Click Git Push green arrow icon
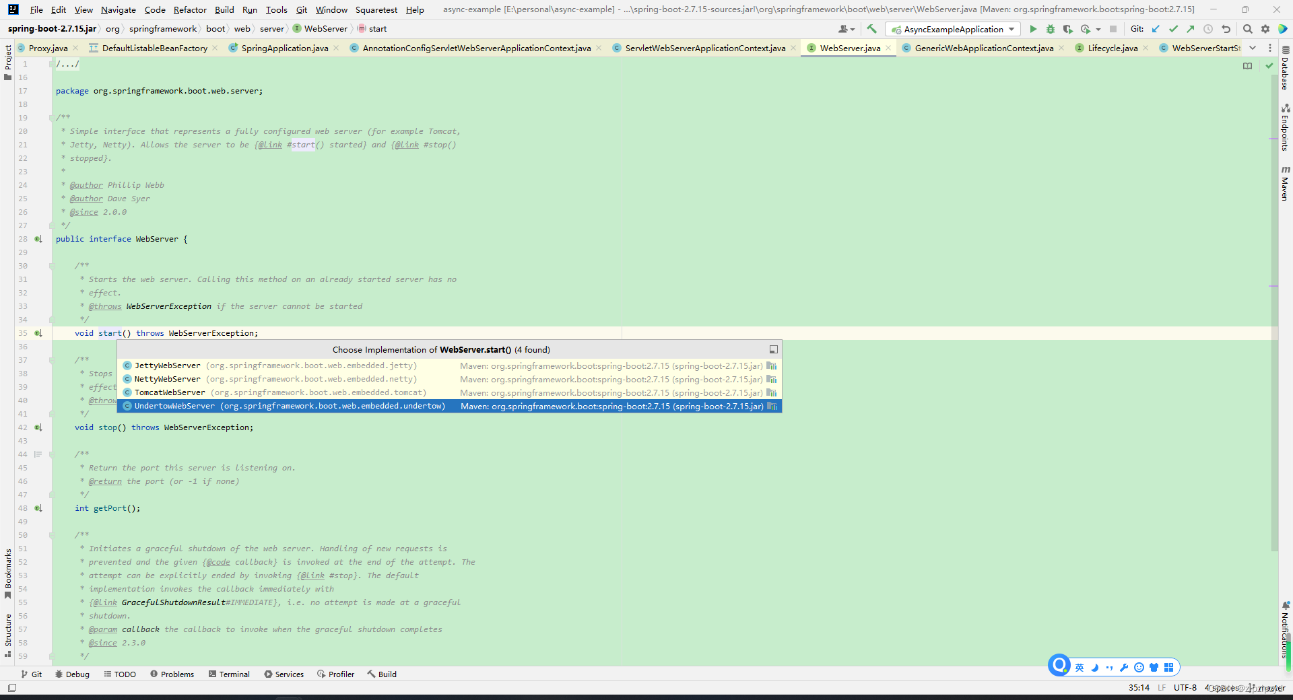The image size is (1293, 700). coord(1191,29)
